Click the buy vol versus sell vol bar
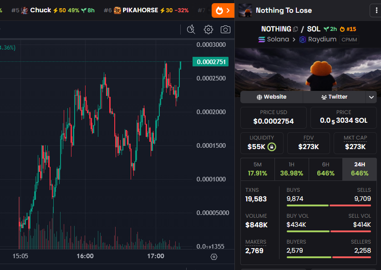Viewport: 381px width, 270px height. point(329,231)
